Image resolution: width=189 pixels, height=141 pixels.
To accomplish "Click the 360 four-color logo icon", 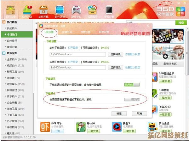I will 180,11.
